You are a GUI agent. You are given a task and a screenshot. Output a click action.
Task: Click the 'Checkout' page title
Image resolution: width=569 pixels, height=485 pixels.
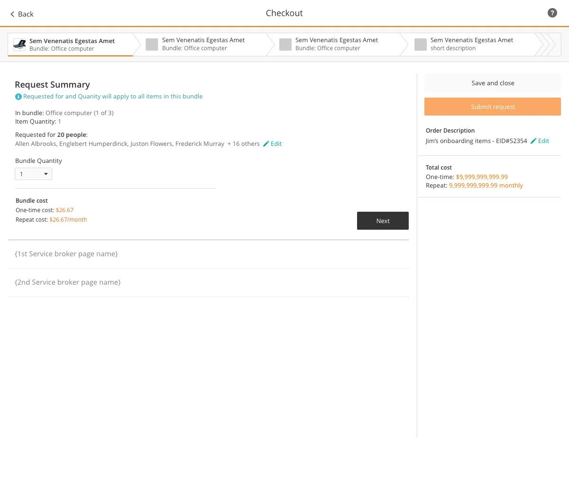(284, 13)
